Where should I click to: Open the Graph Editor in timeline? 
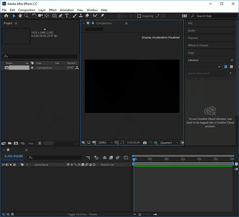click(126, 158)
